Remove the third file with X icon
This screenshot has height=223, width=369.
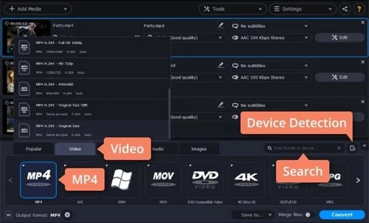(363, 102)
